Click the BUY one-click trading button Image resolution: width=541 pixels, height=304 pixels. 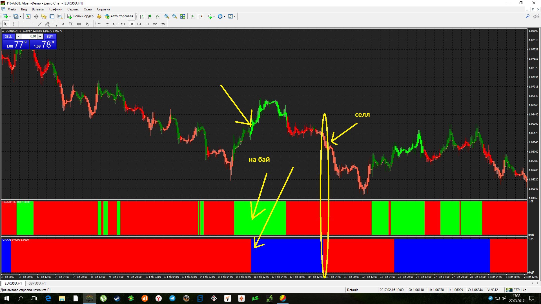(50, 36)
